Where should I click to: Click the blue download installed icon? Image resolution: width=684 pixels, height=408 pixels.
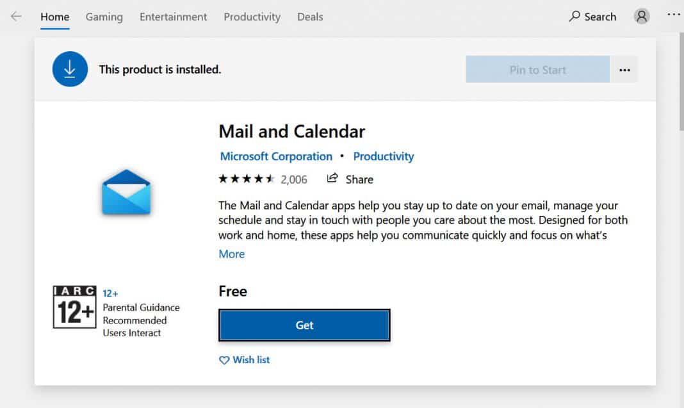(x=69, y=69)
